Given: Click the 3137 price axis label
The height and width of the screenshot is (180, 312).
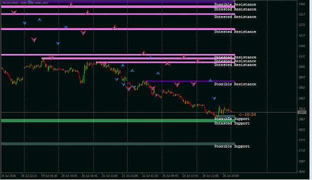Looking at the screenshot, I should pyautogui.click(x=302, y=56).
